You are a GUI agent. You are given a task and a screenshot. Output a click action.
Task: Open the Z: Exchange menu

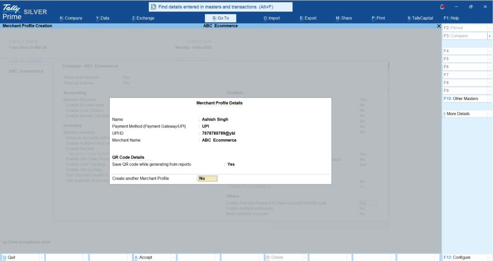[143, 18]
